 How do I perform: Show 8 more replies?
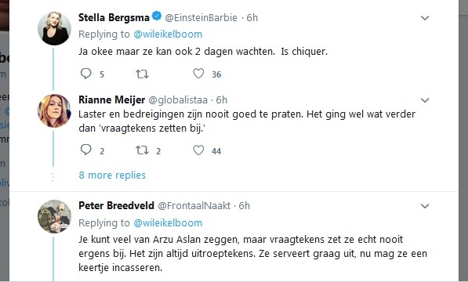point(112,175)
